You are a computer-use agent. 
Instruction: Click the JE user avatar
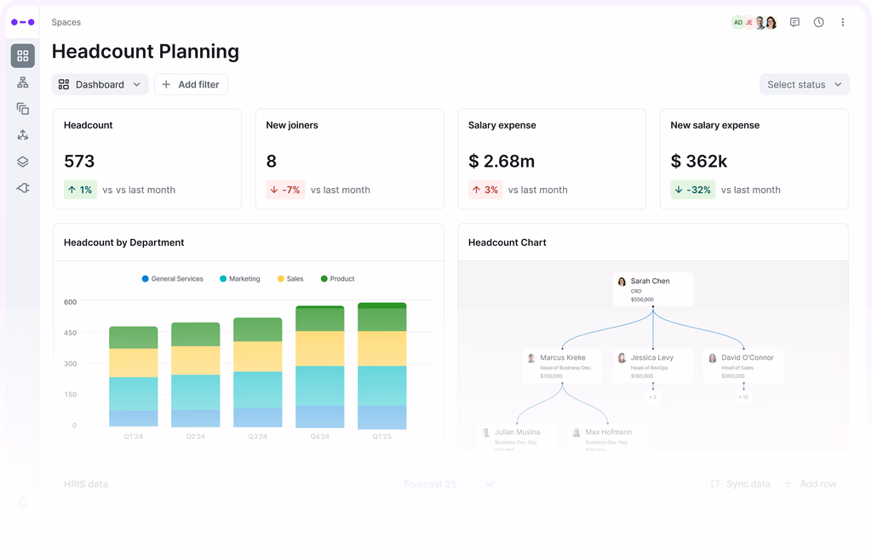749,22
